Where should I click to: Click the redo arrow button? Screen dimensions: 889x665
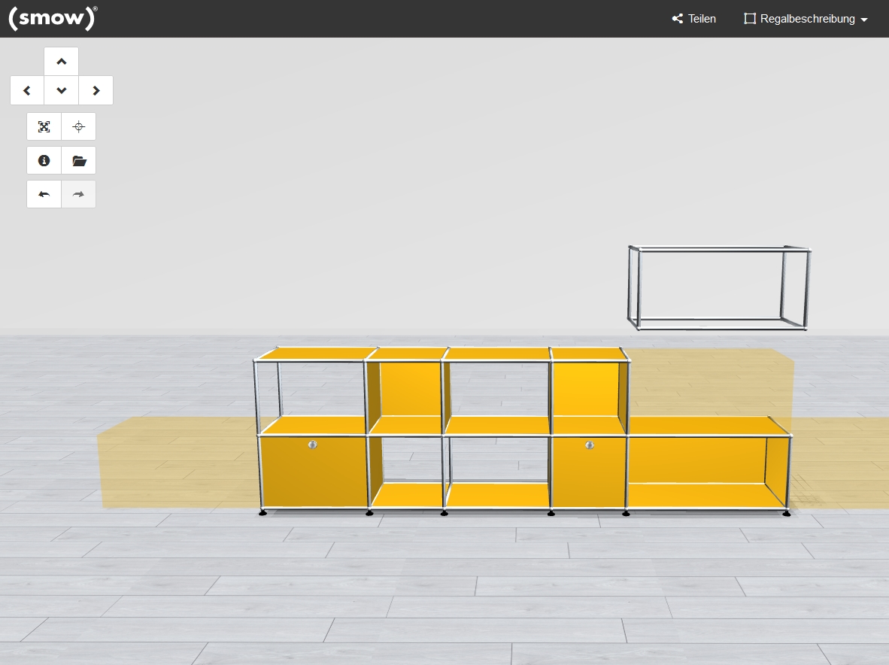79,194
